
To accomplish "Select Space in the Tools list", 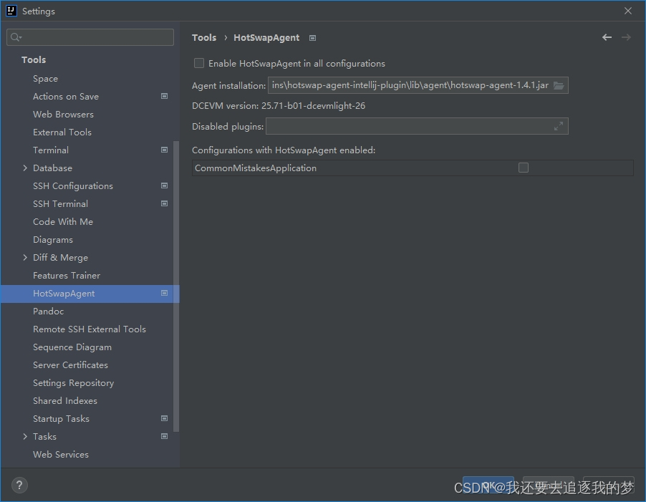I will click(x=45, y=79).
